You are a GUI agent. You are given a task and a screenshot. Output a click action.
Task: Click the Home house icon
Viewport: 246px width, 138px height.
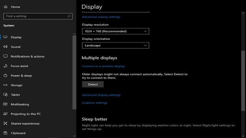point(5,7)
